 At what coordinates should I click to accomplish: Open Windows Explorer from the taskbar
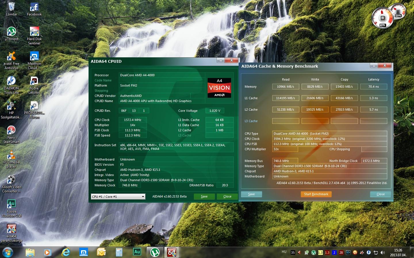coord(30,252)
